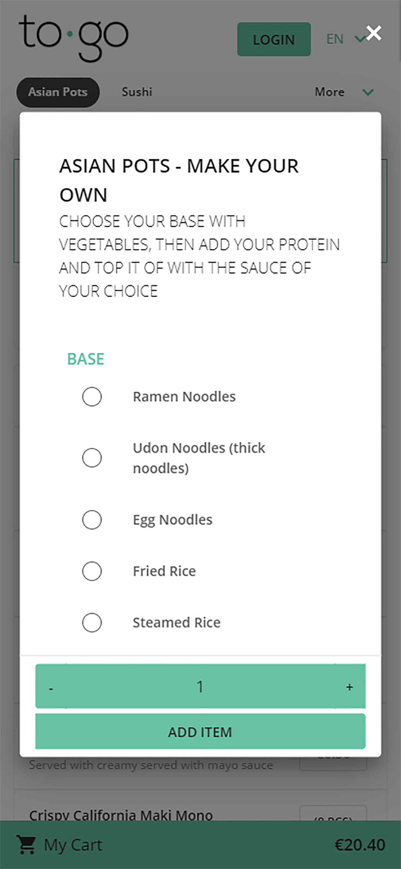401x869 pixels.
Task: Click the quantity value field
Action: click(200, 686)
